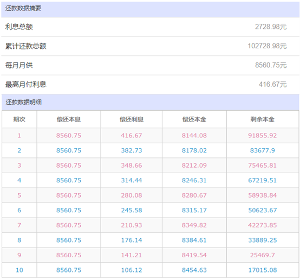Select period number 1 cell
This screenshot has height=279, width=300.
(x=19, y=136)
